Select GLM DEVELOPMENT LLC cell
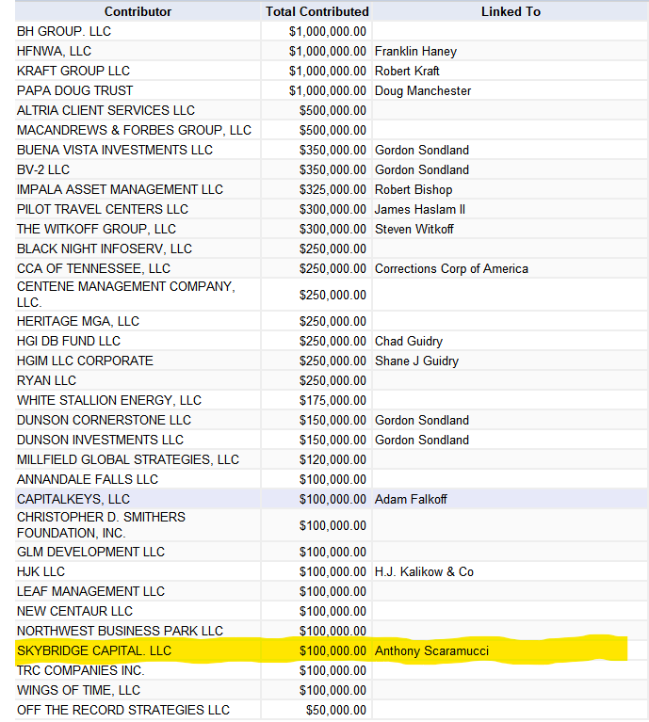This screenshot has width=649, height=722. pos(138,553)
